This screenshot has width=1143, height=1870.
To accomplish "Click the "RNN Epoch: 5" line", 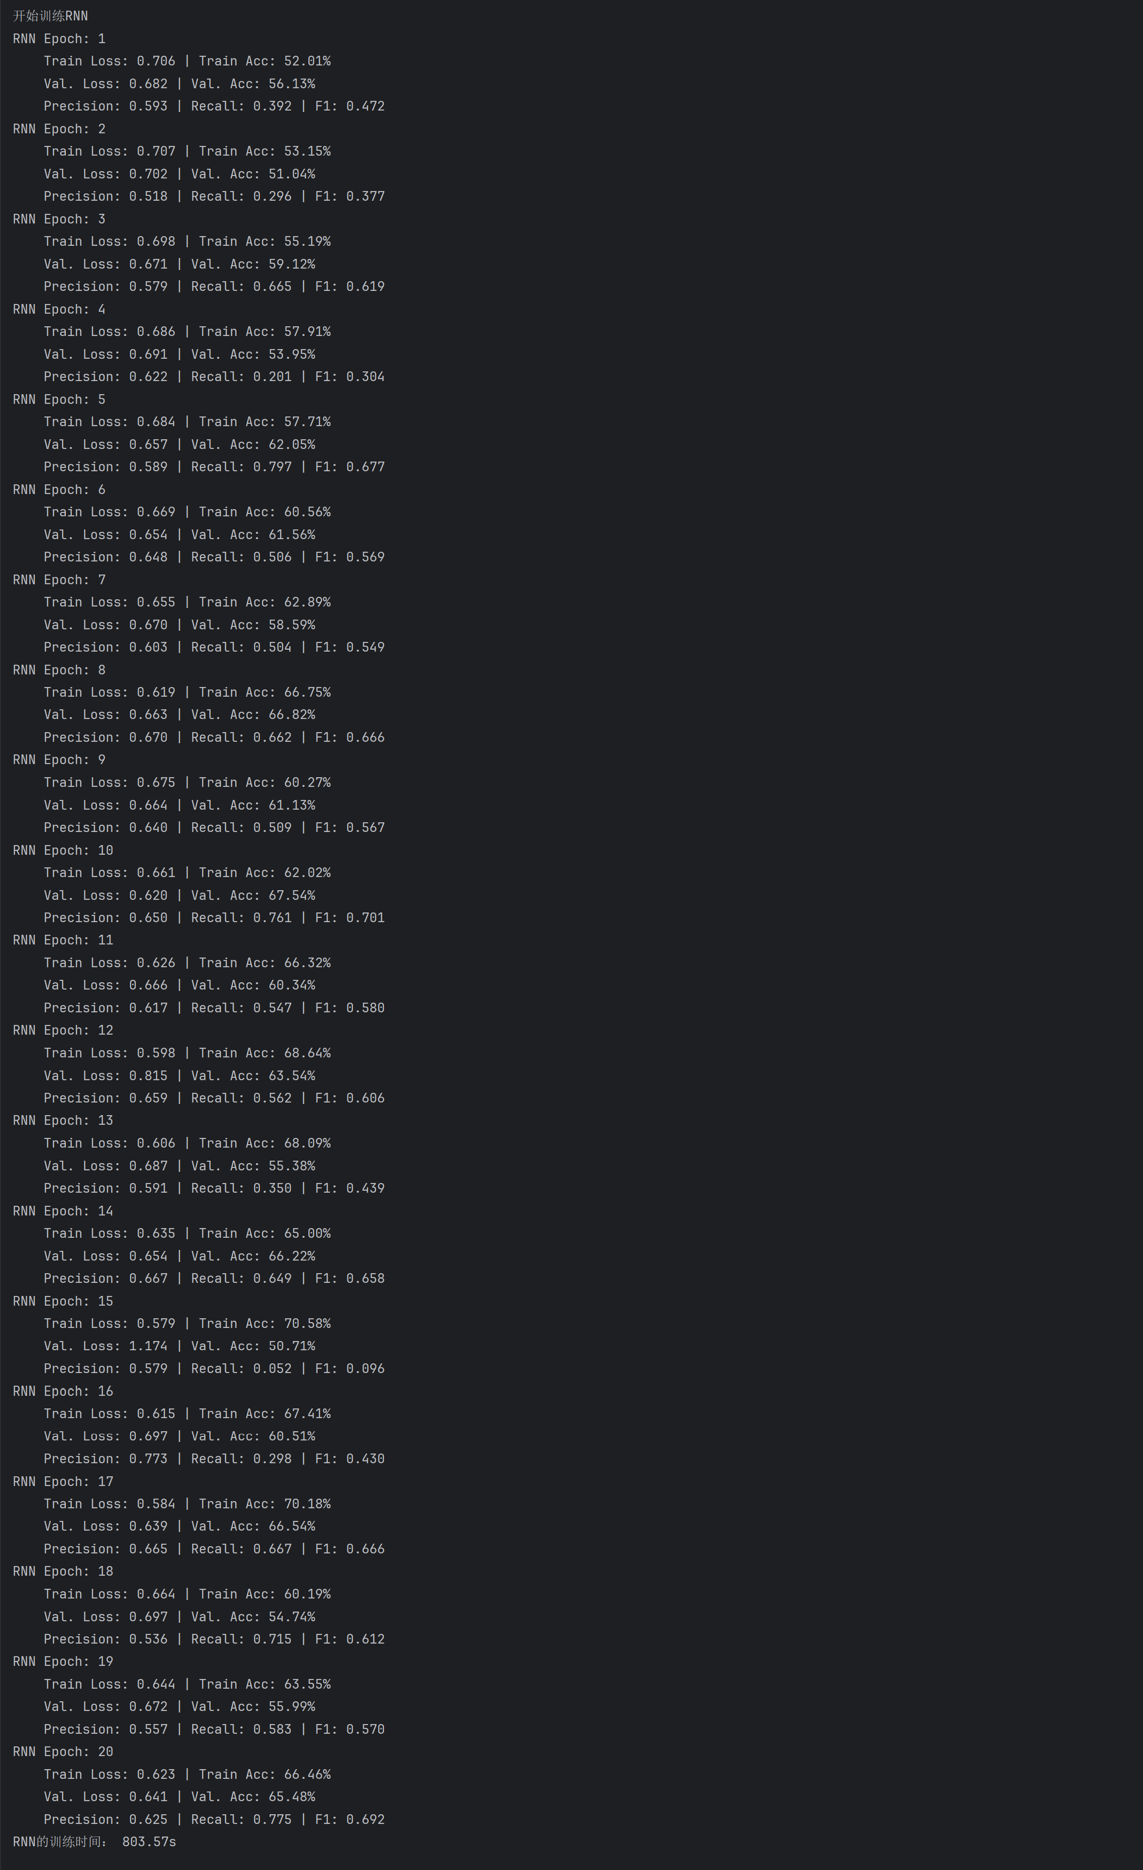I will point(59,399).
